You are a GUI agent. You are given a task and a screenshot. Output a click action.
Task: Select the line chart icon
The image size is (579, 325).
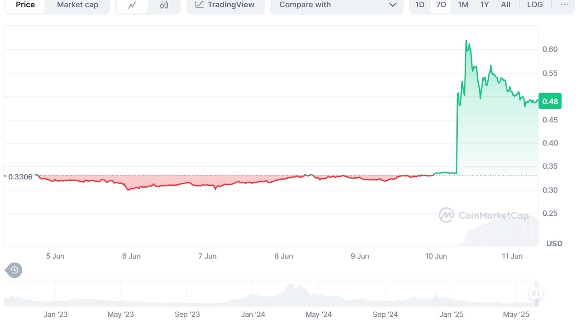point(132,5)
